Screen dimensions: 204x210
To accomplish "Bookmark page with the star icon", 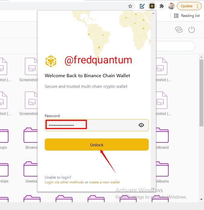I will 130,6.
